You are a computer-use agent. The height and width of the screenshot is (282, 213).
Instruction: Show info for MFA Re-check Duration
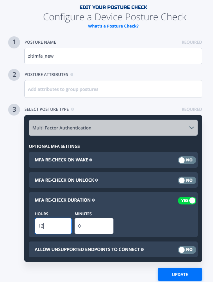click(93, 200)
